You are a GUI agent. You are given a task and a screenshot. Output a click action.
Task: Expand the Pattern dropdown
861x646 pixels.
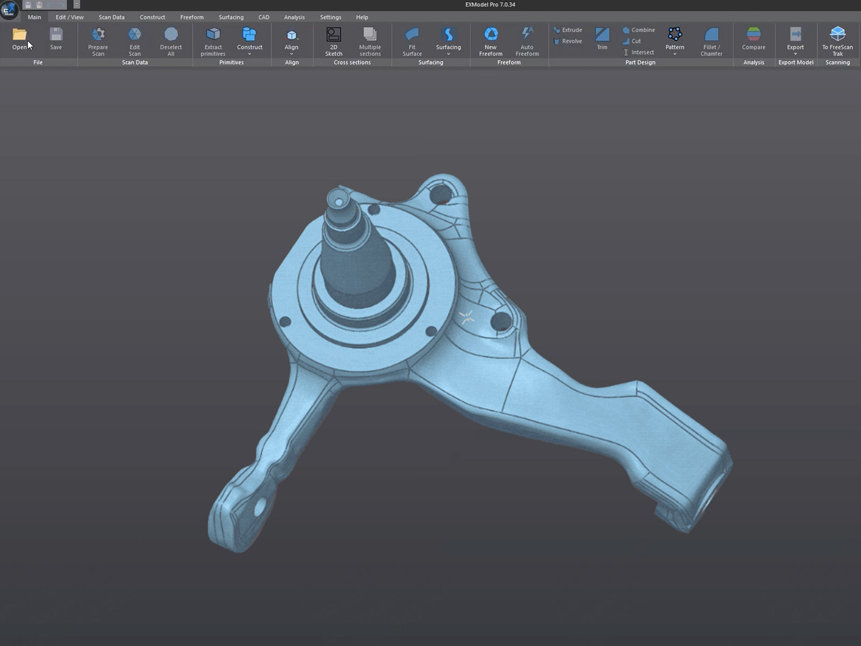[x=675, y=54]
